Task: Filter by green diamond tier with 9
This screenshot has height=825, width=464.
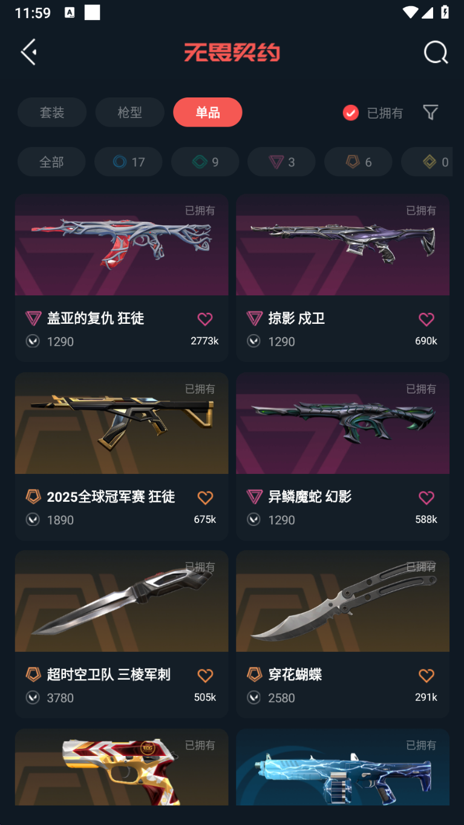Action: (x=205, y=162)
